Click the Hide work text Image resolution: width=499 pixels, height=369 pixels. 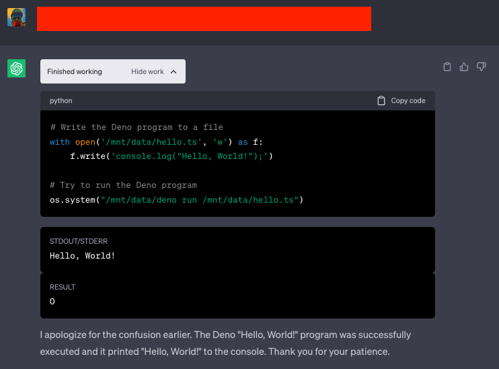(x=147, y=72)
